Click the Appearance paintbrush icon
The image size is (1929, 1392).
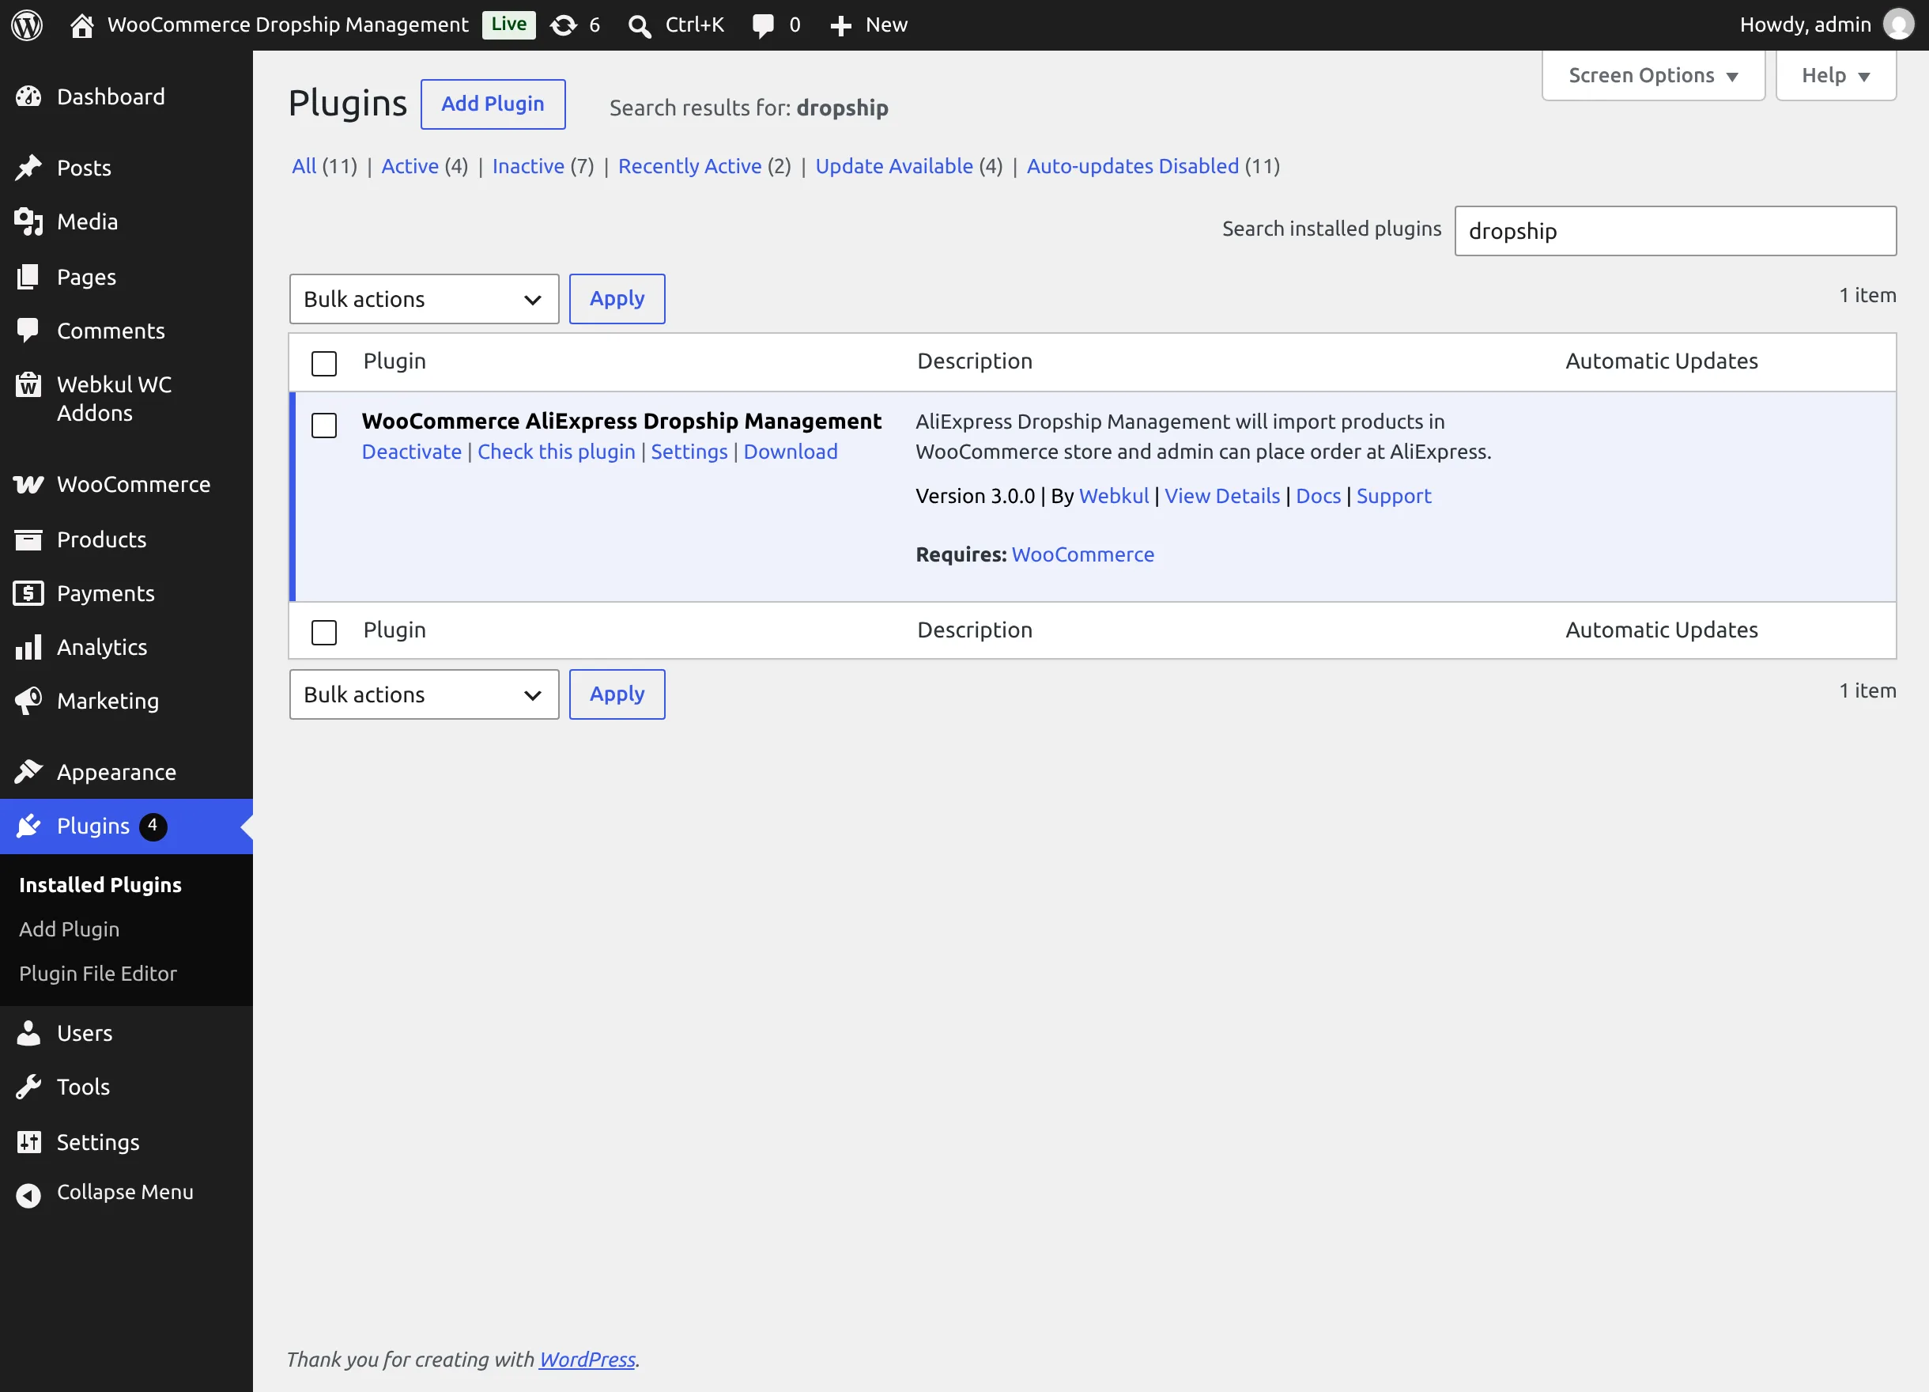coord(28,772)
